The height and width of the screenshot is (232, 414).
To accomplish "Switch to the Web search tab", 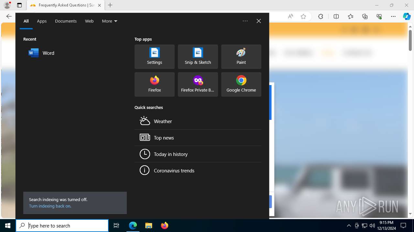I will pos(89,21).
